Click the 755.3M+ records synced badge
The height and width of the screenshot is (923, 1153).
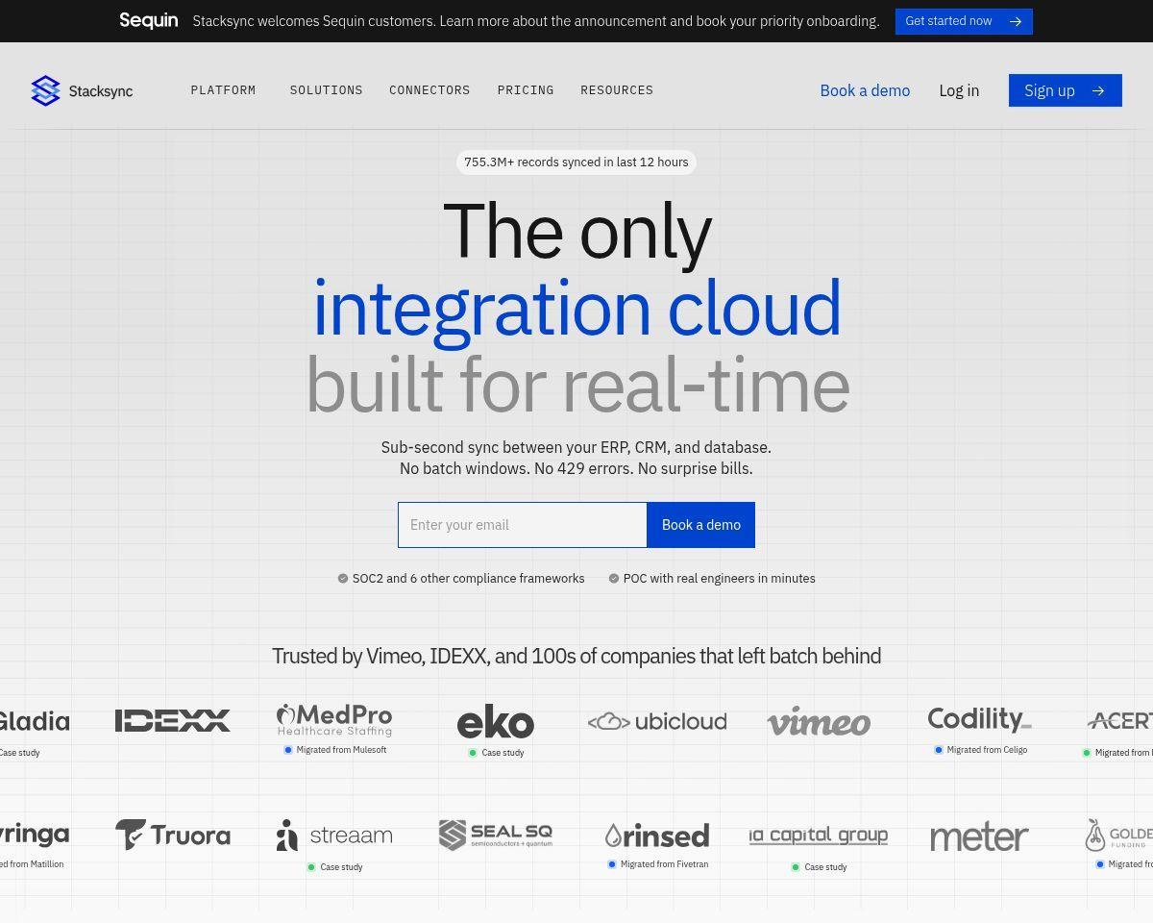click(x=576, y=162)
